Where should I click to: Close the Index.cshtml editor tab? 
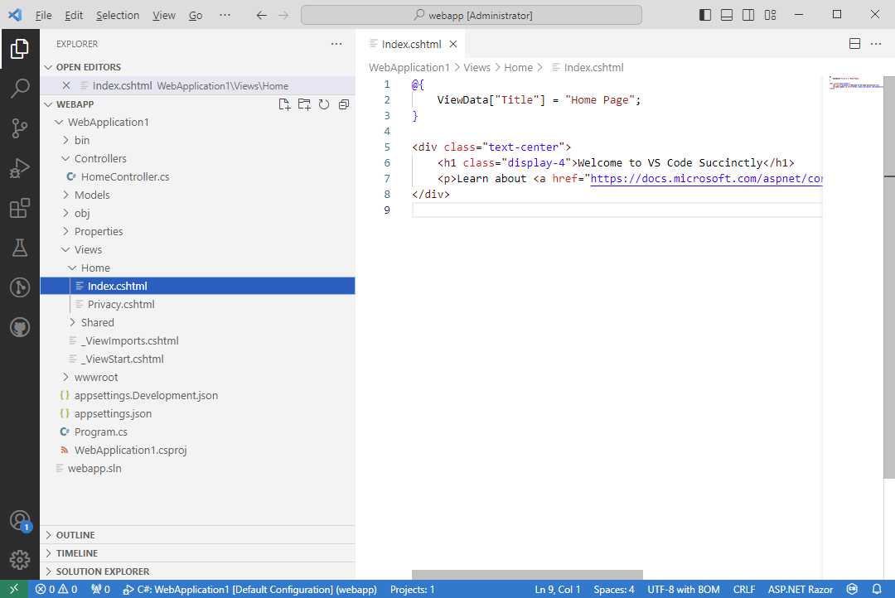pyautogui.click(x=453, y=44)
